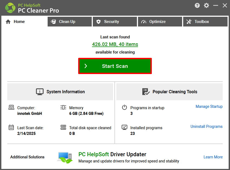Click the Manage and update drivers description
230x170 pixels.
[x=129, y=161]
